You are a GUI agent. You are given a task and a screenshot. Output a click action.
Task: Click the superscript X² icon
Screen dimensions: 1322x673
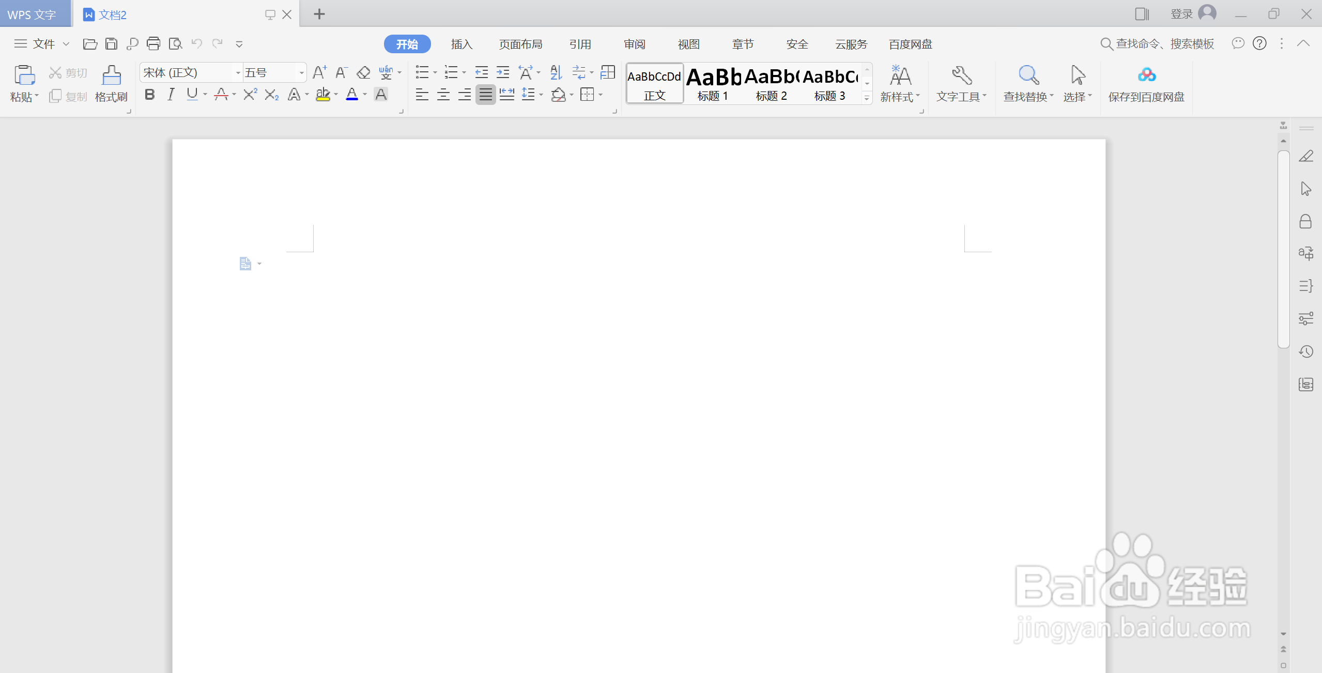coord(250,95)
